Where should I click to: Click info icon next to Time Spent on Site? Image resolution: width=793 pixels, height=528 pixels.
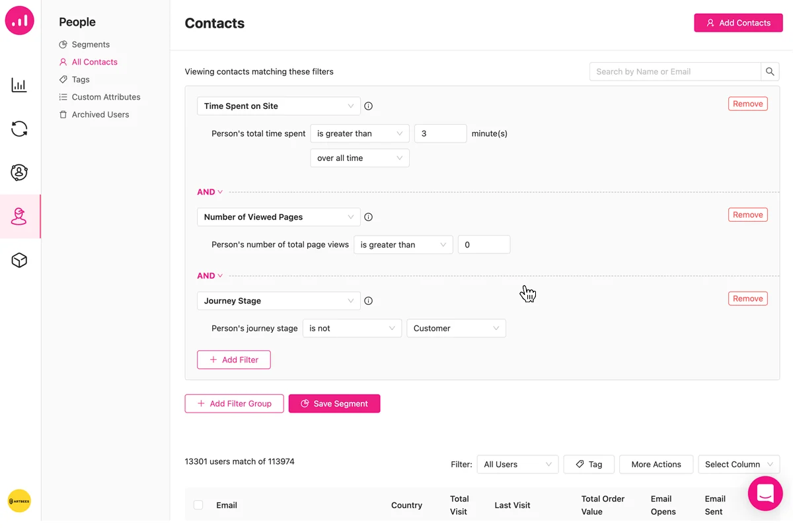(x=369, y=106)
